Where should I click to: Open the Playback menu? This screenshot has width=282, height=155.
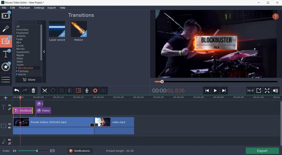click(24, 8)
